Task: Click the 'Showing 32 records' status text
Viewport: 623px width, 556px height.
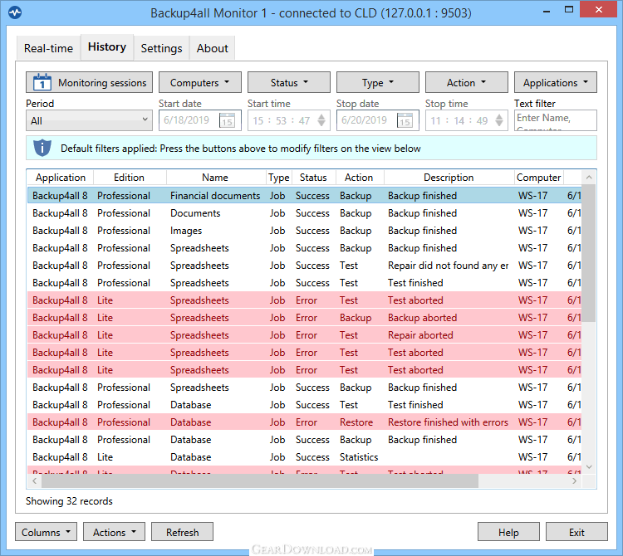Action: [x=69, y=501]
